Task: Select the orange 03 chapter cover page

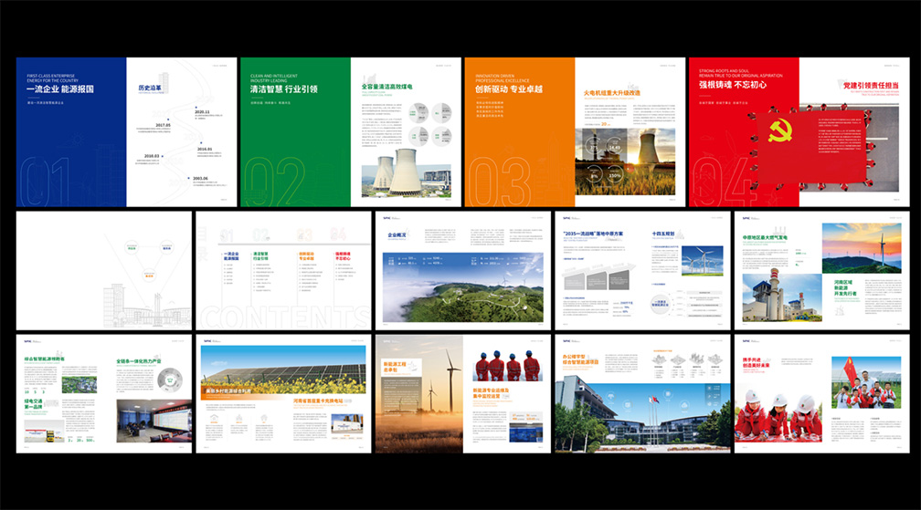Action: point(520,132)
